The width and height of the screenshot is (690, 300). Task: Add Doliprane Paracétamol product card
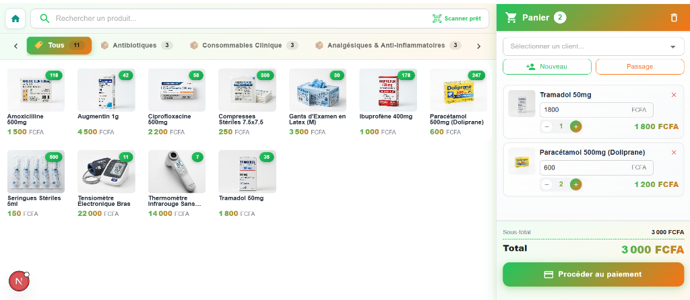pos(458,102)
